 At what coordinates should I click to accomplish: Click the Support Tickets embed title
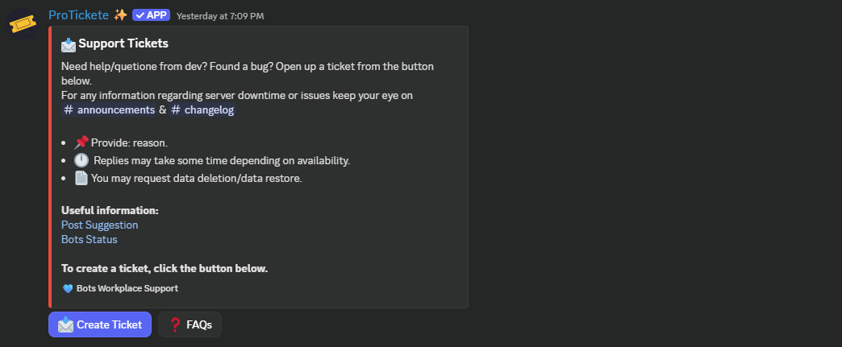coord(123,43)
